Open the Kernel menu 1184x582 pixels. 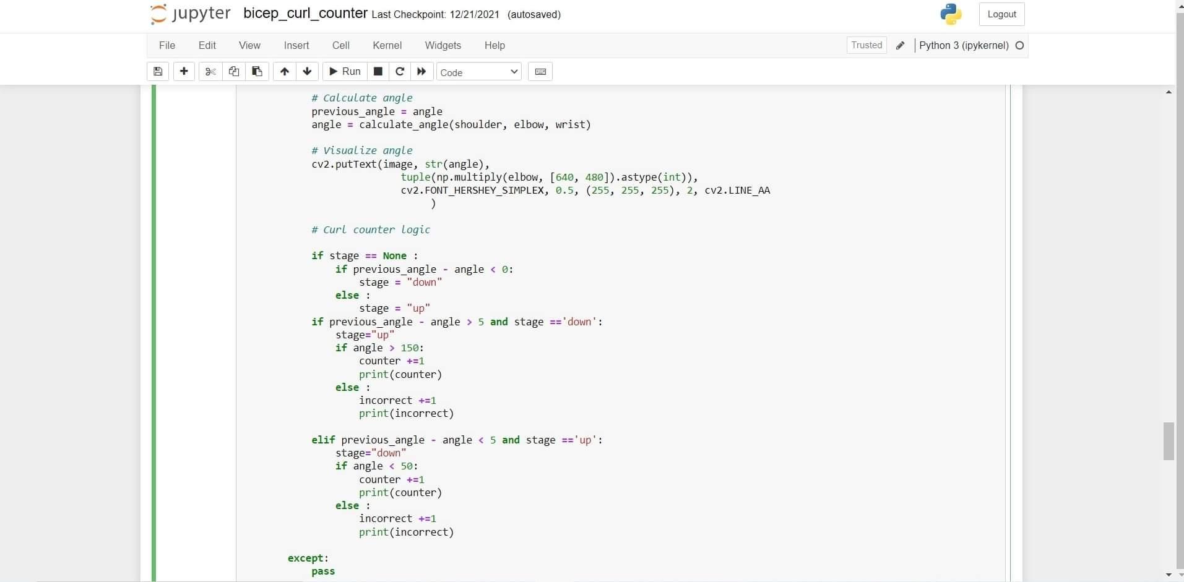pyautogui.click(x=387, y=45)
